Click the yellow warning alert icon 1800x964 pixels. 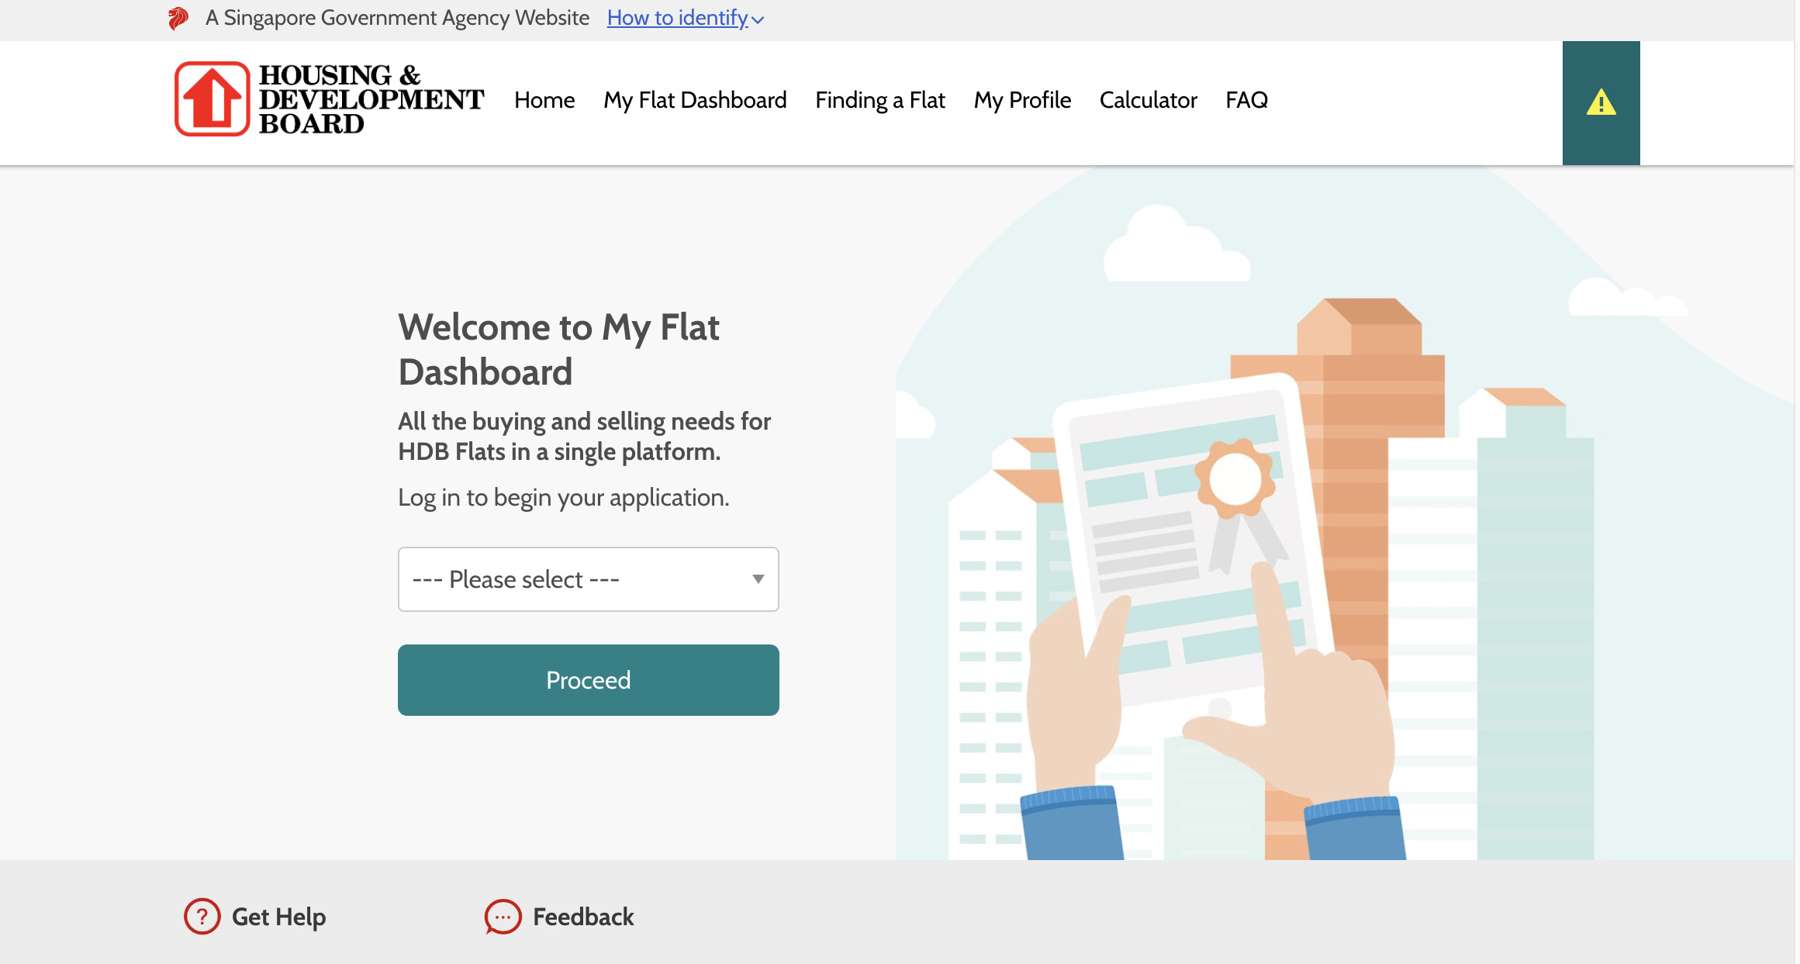(1601, 102)
